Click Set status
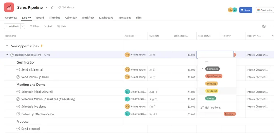 click(x=66, y=7)
